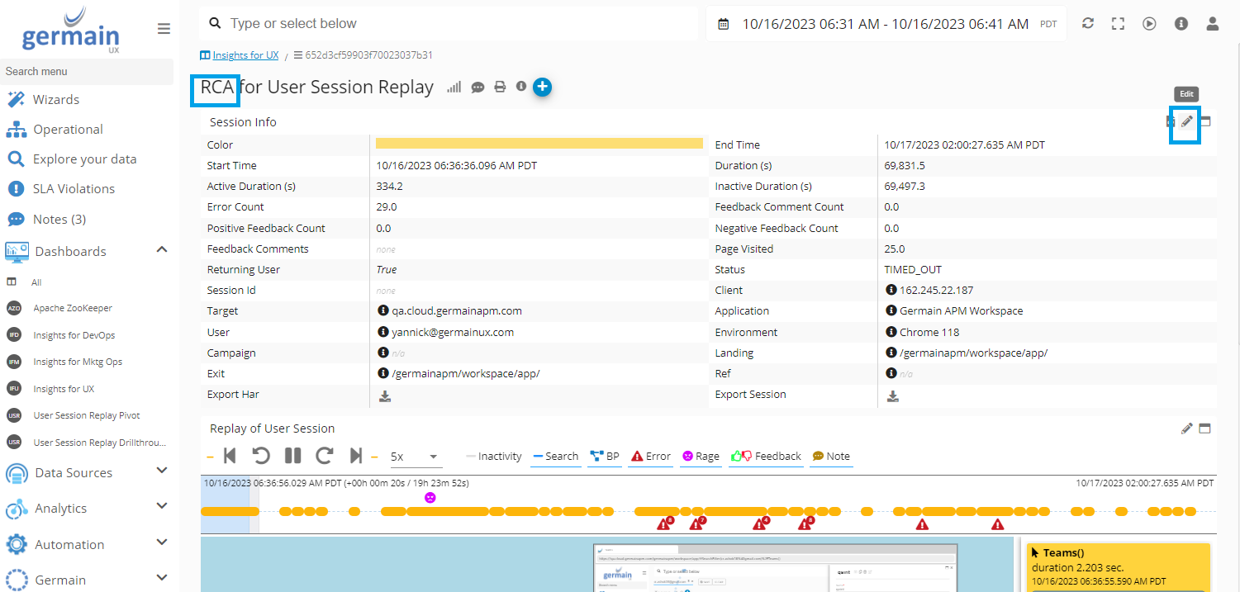Toggle Feedback markers in replay legend

765,457
